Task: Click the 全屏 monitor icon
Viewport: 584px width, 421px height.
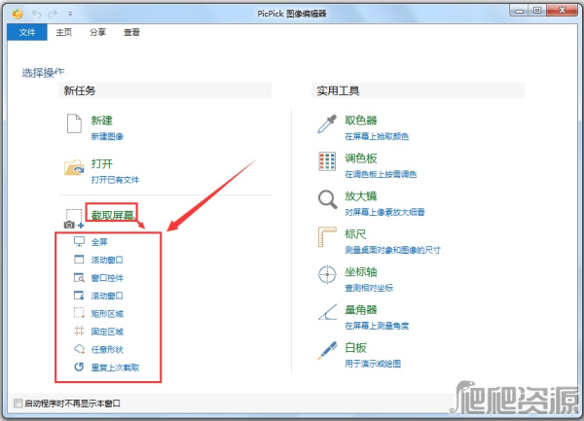Action: tap(79, 242)
